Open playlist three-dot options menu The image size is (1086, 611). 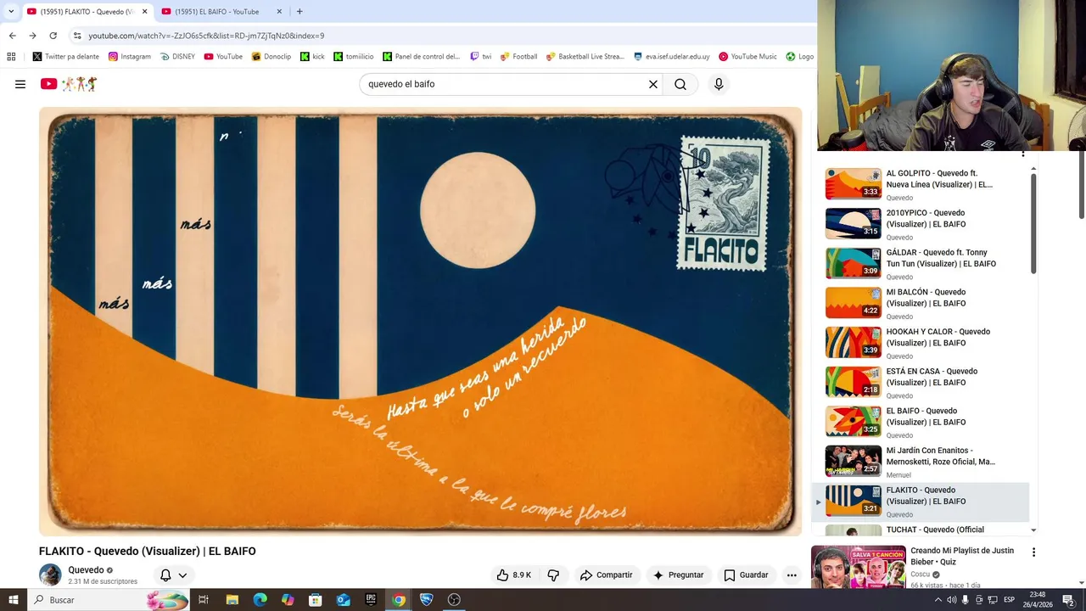1023,154
